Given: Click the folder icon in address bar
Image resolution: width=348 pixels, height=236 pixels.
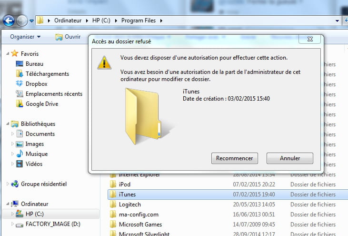Looking at the screenshot, I should (40, 21).
